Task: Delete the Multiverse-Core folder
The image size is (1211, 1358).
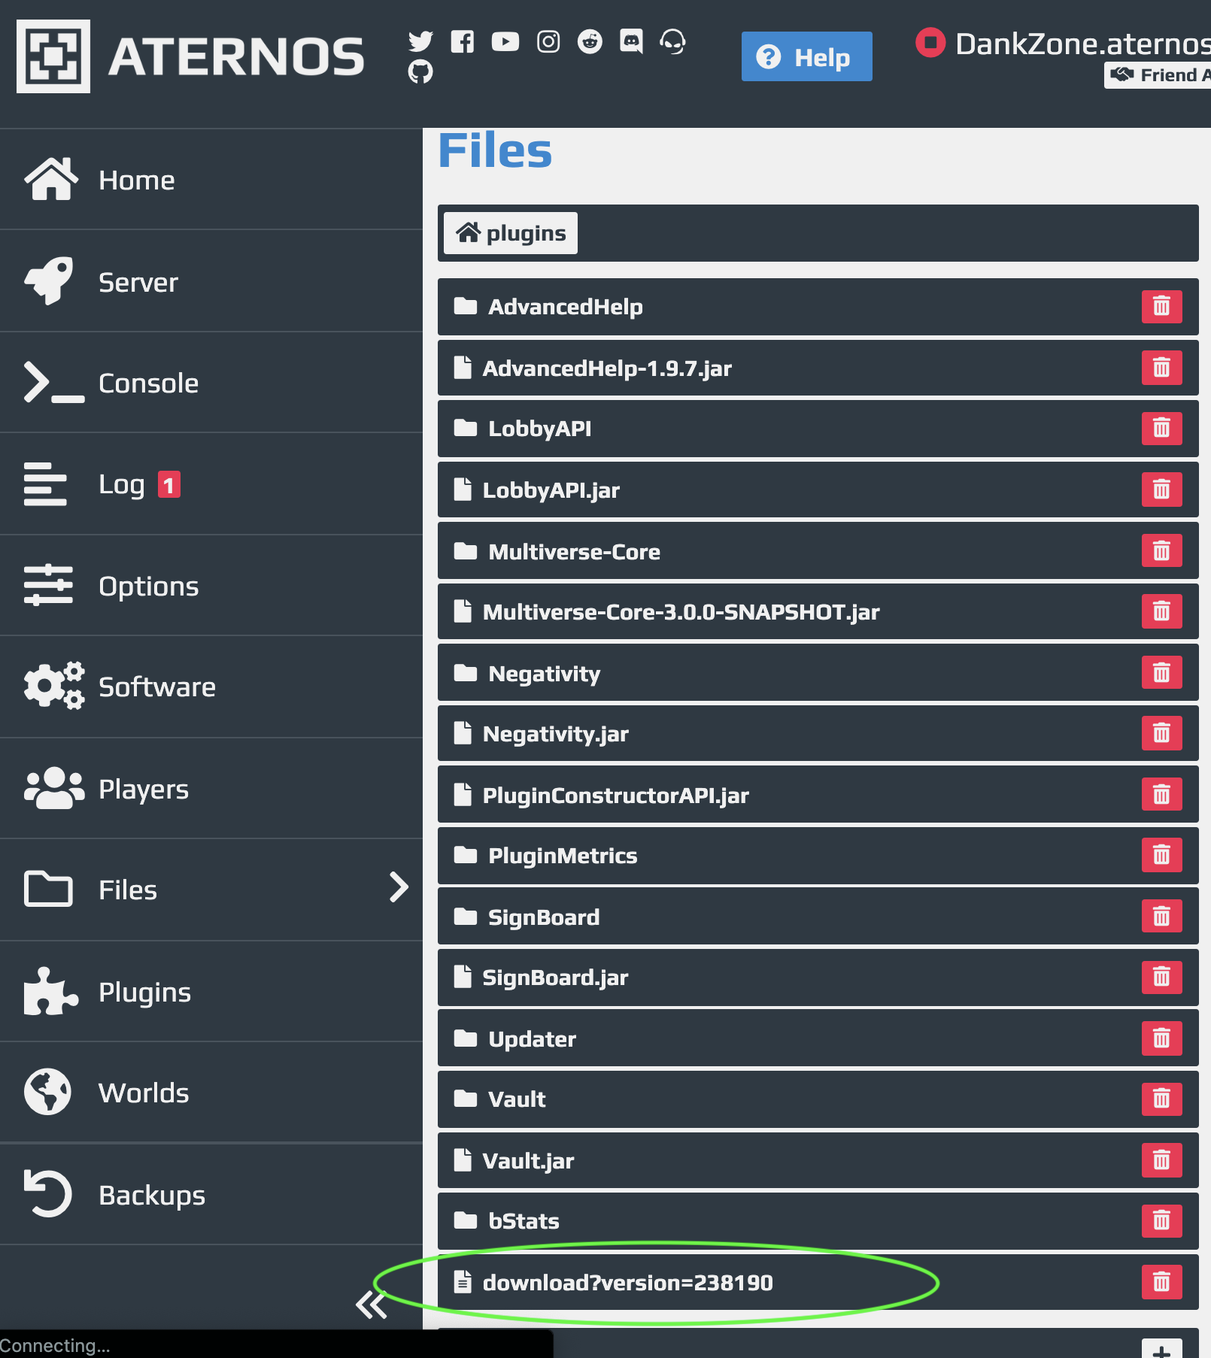Action: click(1162, 551)
